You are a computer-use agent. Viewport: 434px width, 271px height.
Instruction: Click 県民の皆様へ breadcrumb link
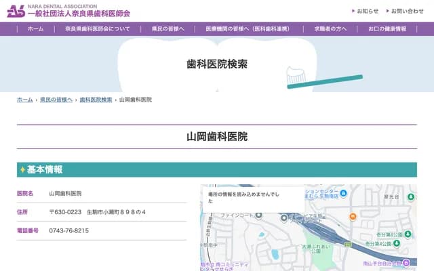click(56, 100)
